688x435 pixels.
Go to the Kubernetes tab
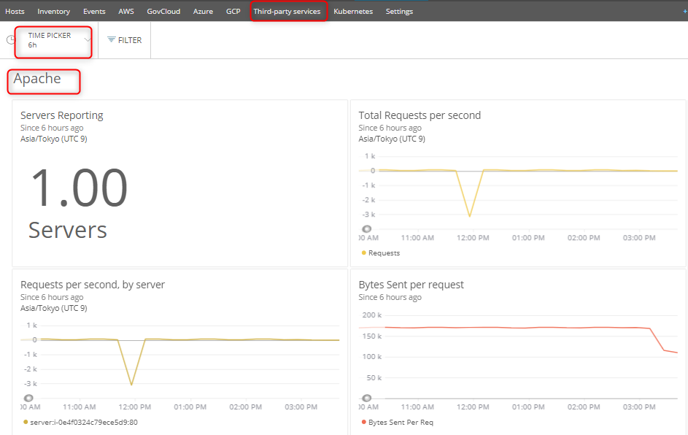pyautogui.click(x=353, y=12)
